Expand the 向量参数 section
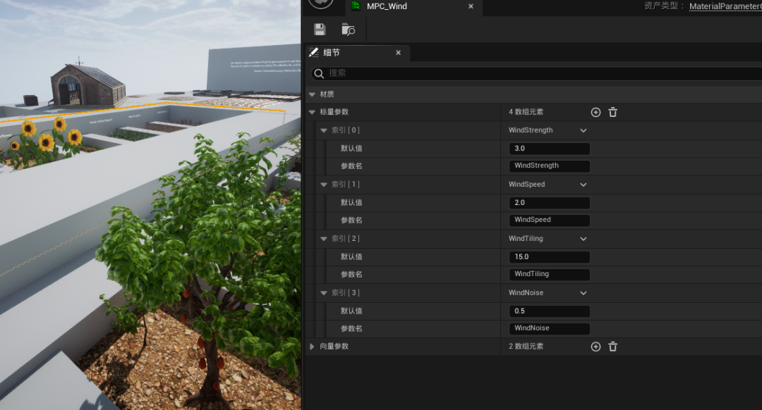 312,347
